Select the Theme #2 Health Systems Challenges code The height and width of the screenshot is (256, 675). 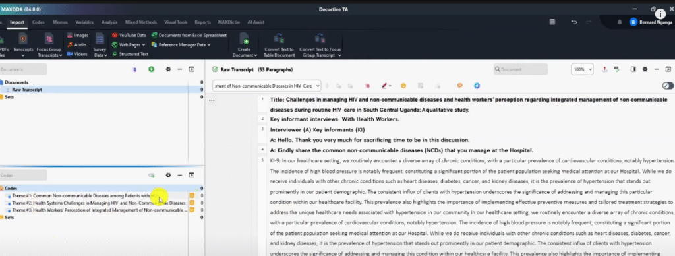(99, 203)
